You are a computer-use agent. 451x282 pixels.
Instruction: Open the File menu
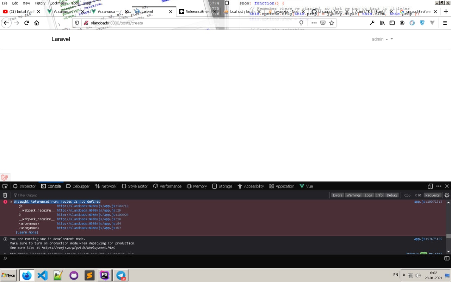[5, 3]
